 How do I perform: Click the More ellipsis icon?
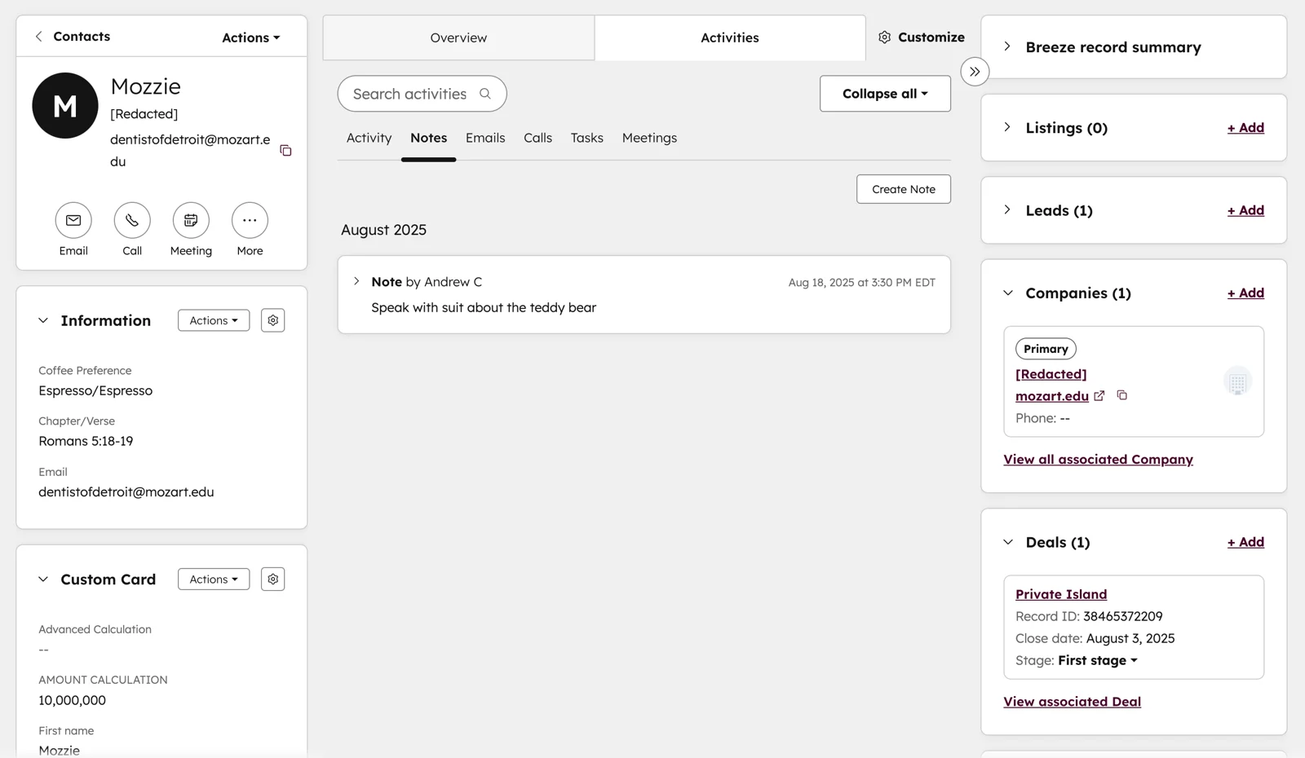click(250, 220)
